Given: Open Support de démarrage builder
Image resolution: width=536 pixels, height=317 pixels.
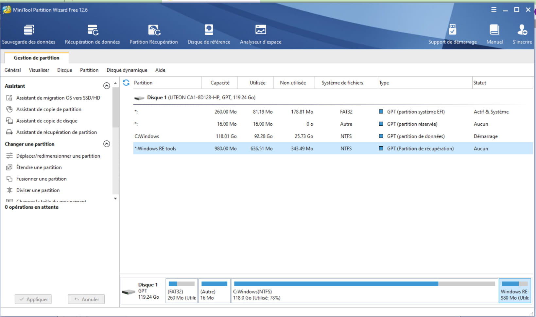Looking at the screenshot, I should [453, 34].
